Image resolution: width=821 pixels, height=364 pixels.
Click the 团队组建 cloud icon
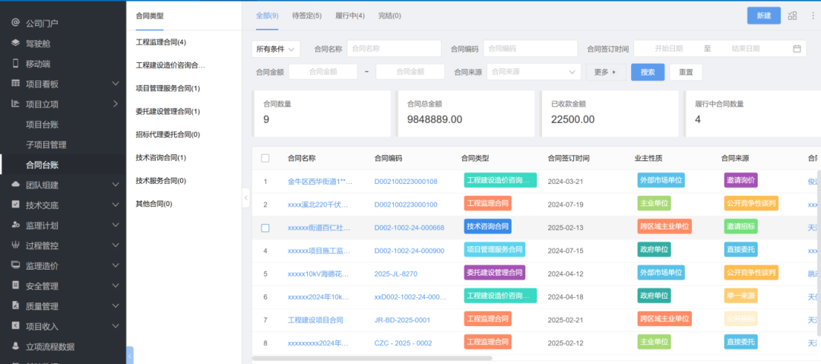[15, 185]
